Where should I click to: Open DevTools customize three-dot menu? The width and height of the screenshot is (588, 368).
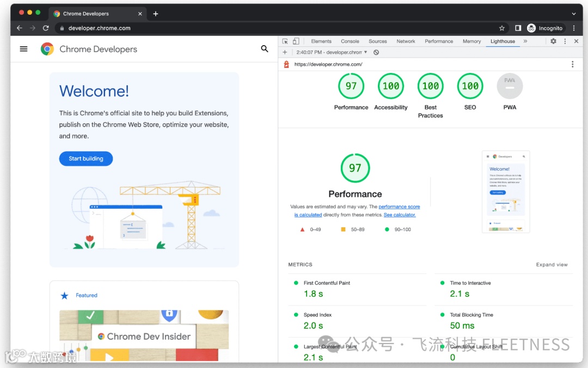pos(565,41)
